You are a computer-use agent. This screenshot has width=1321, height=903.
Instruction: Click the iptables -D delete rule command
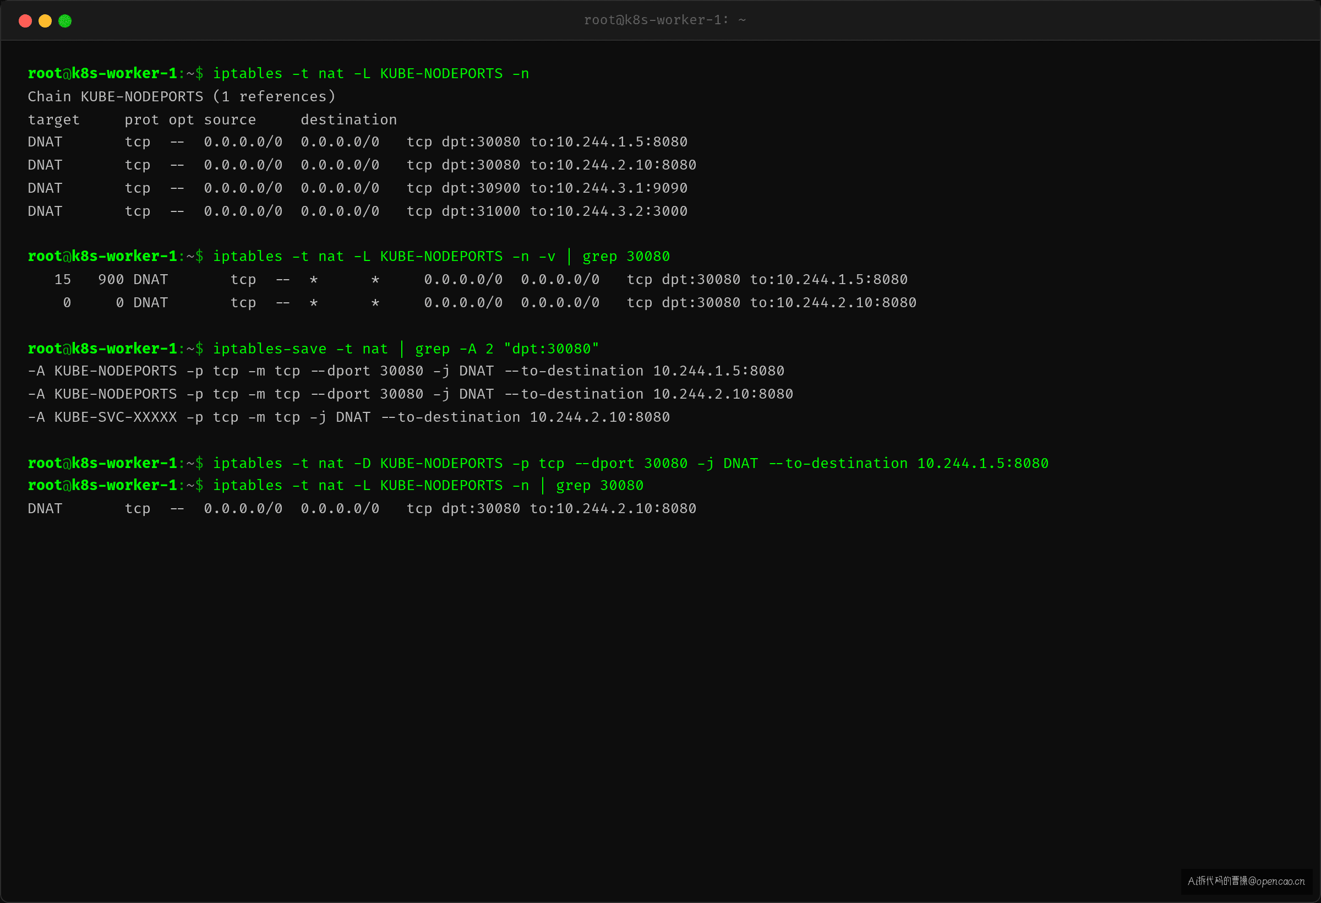coord(630,464)
